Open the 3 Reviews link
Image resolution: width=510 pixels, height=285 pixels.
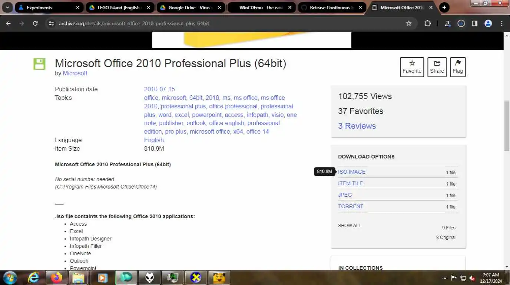pos(357,126)
